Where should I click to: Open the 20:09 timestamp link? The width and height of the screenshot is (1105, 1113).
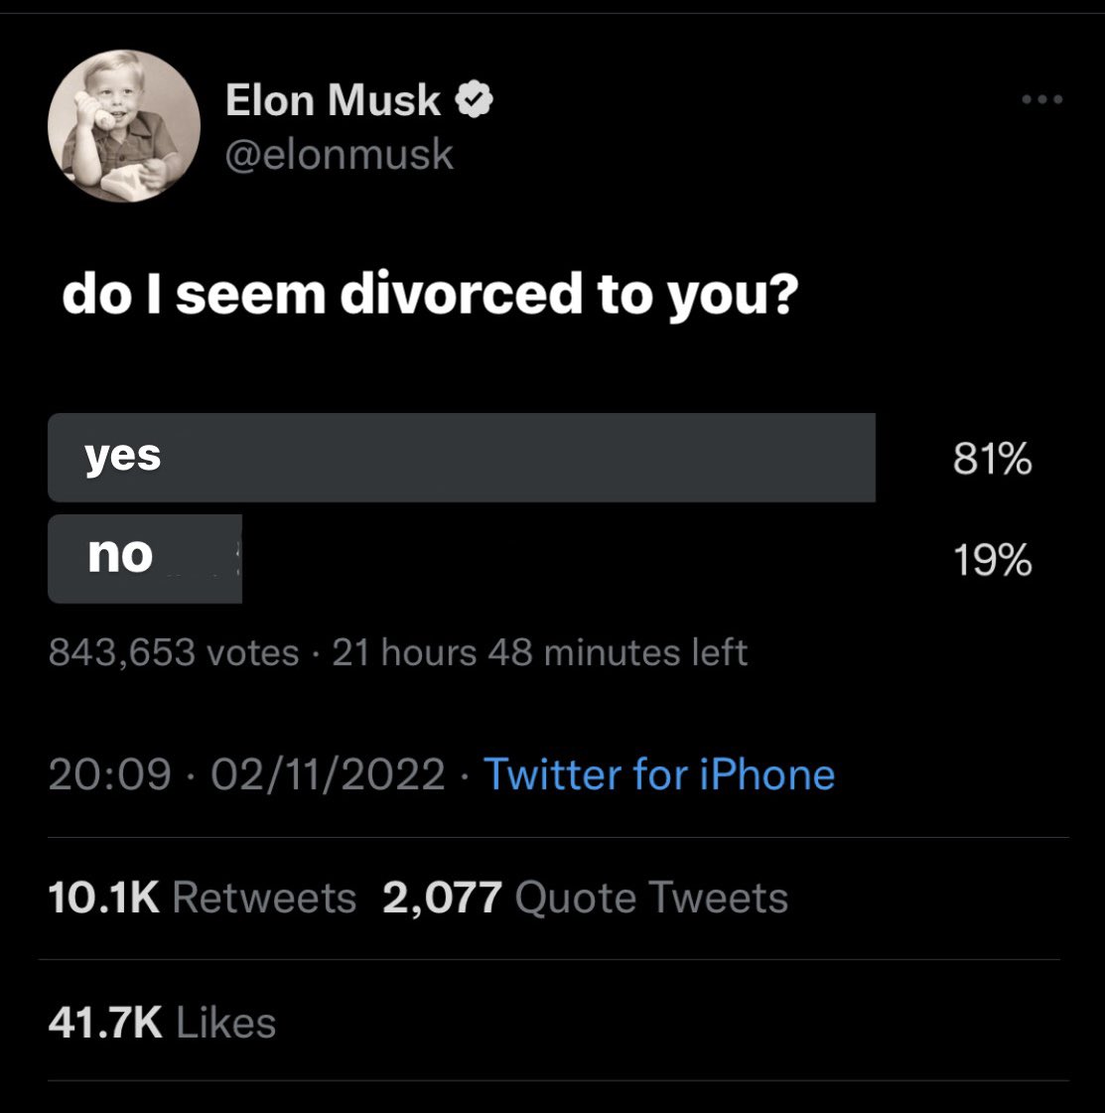[x=110, y=773]
